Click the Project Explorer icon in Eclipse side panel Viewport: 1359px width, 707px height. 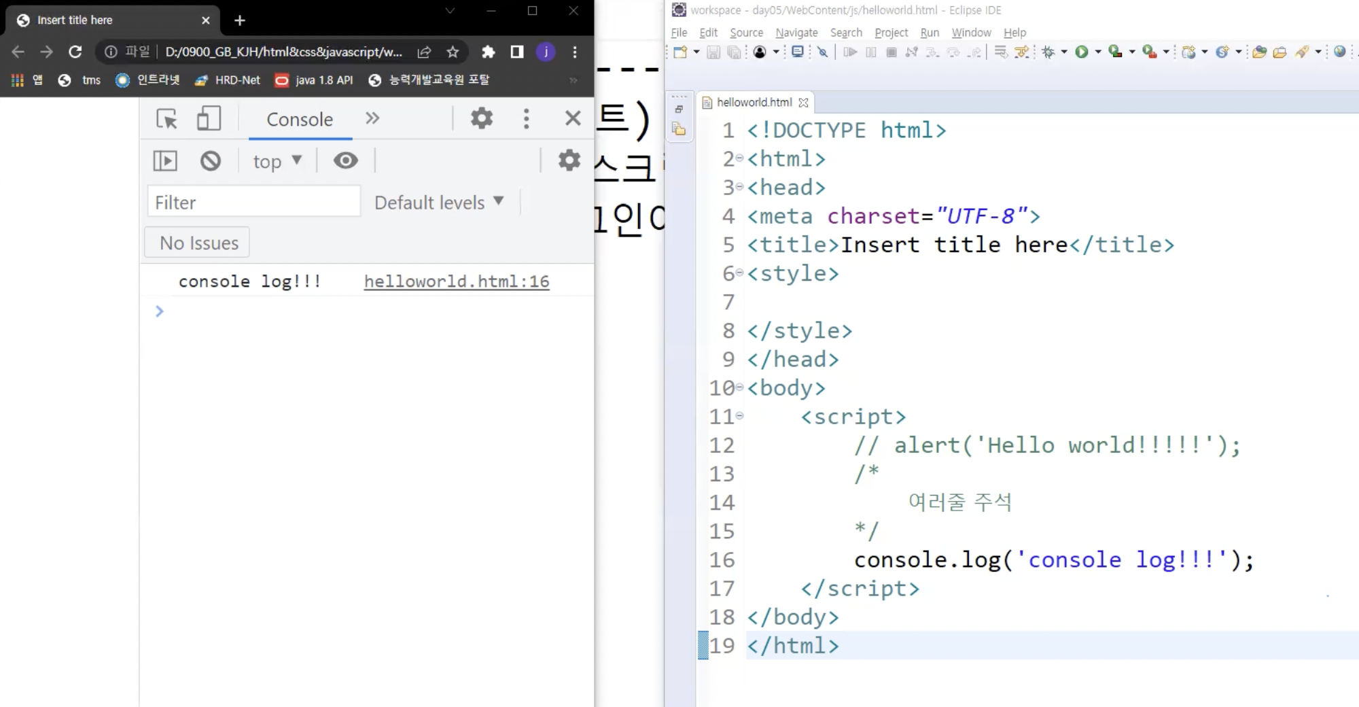679,128
